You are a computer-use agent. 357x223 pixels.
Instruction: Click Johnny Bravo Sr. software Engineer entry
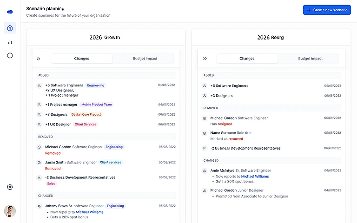[74, 206]
